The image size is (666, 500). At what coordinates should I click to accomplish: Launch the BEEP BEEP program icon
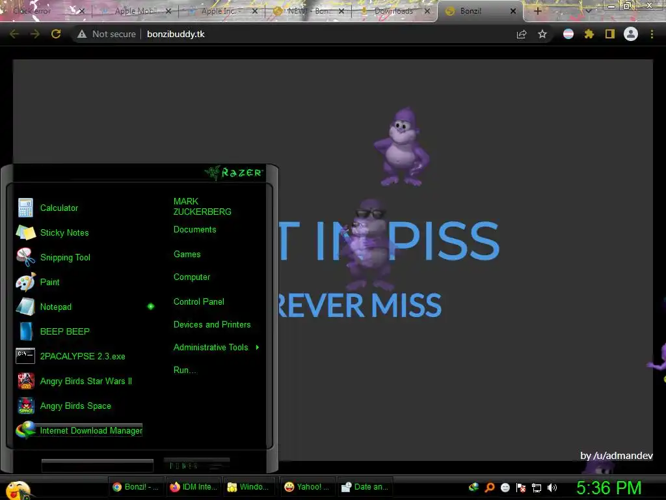(25, 331)
